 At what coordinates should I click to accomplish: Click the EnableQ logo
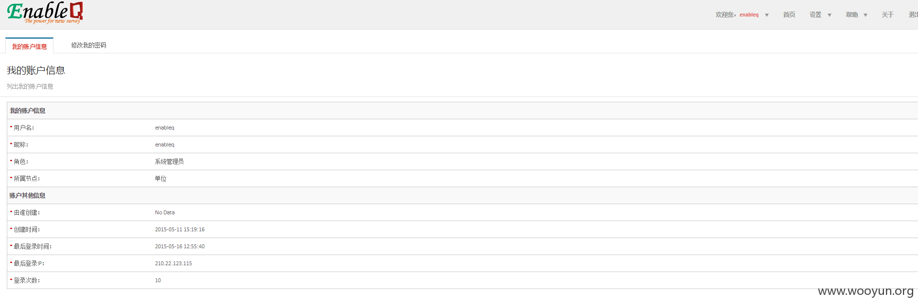pos(45,13)
